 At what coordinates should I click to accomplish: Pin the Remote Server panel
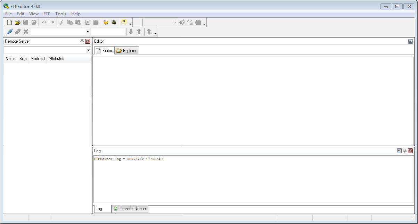(x=82, y=41)
